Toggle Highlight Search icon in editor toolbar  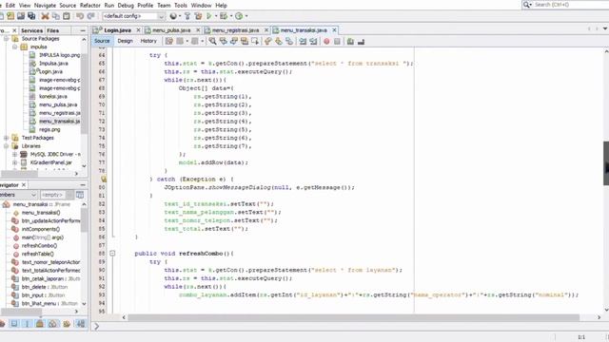245,41
